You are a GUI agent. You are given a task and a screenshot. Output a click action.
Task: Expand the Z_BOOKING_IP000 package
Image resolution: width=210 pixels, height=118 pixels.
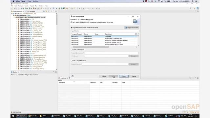point(17,40)
